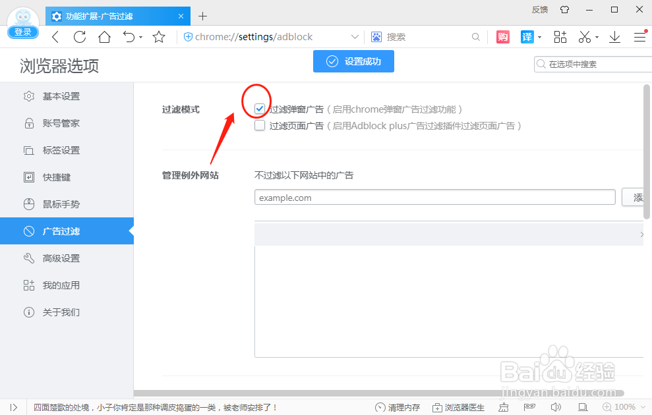Viewport: 652px width, 415px height.
Task: Take a screenshot with the scissors tool
Action: (x=584, y=37)
